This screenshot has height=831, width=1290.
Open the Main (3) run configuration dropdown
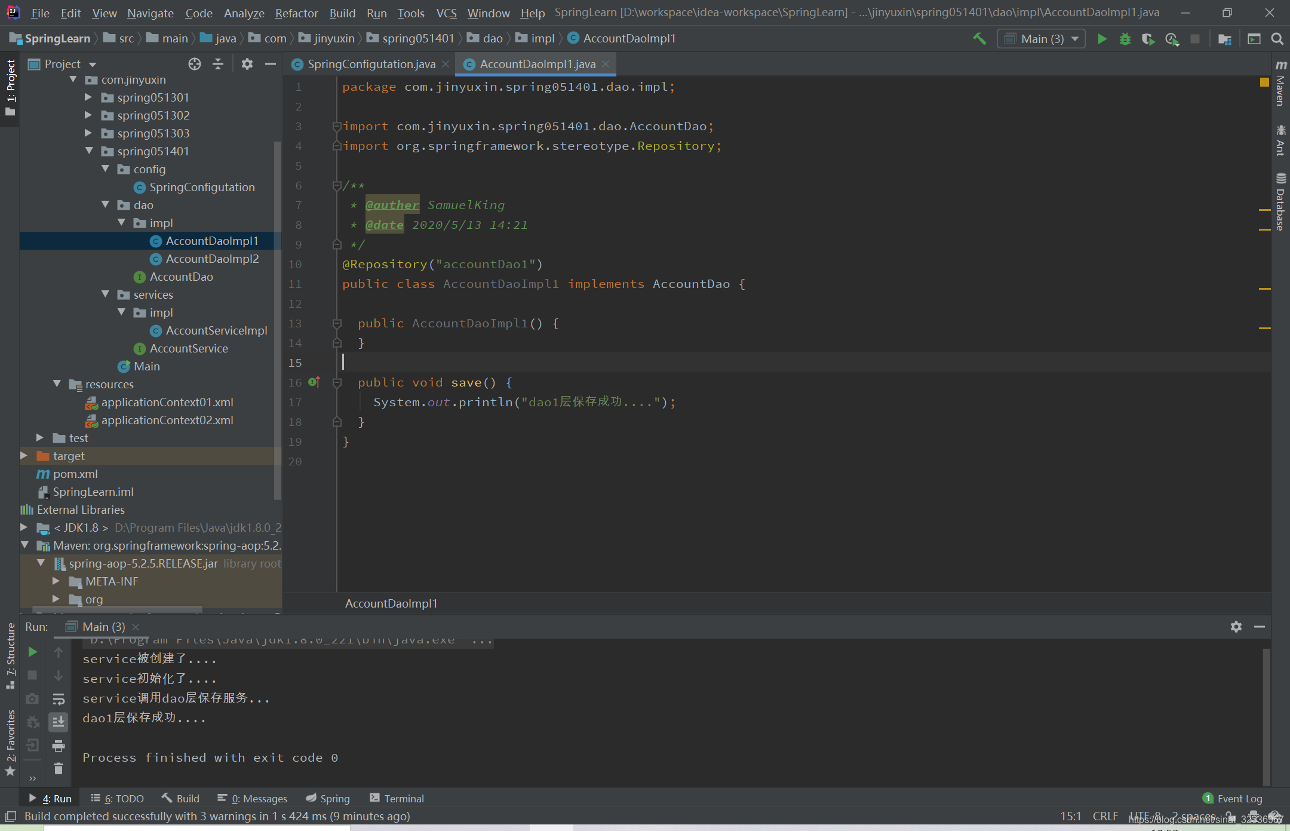(1042, 39)
